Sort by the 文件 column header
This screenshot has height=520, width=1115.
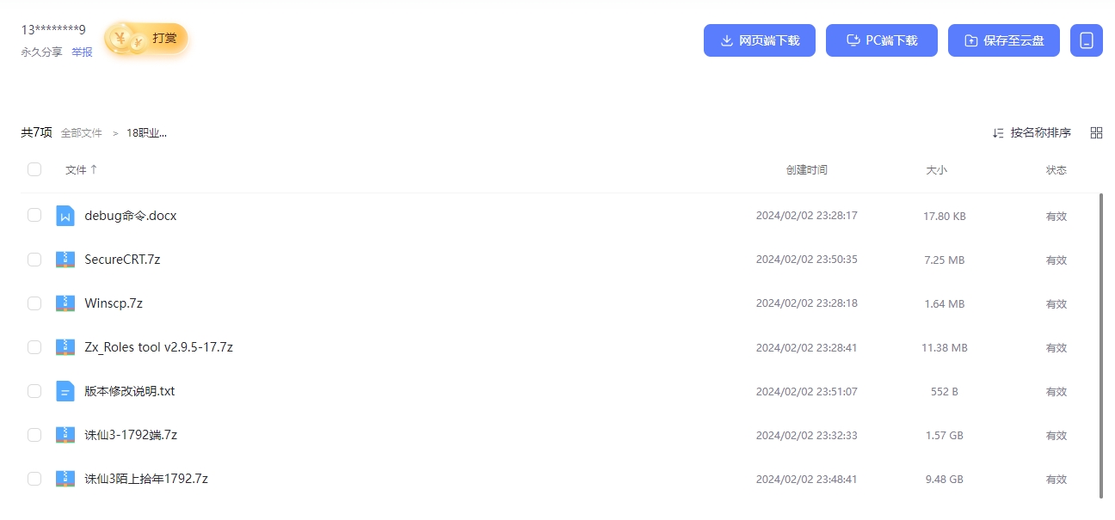[81, 170]
